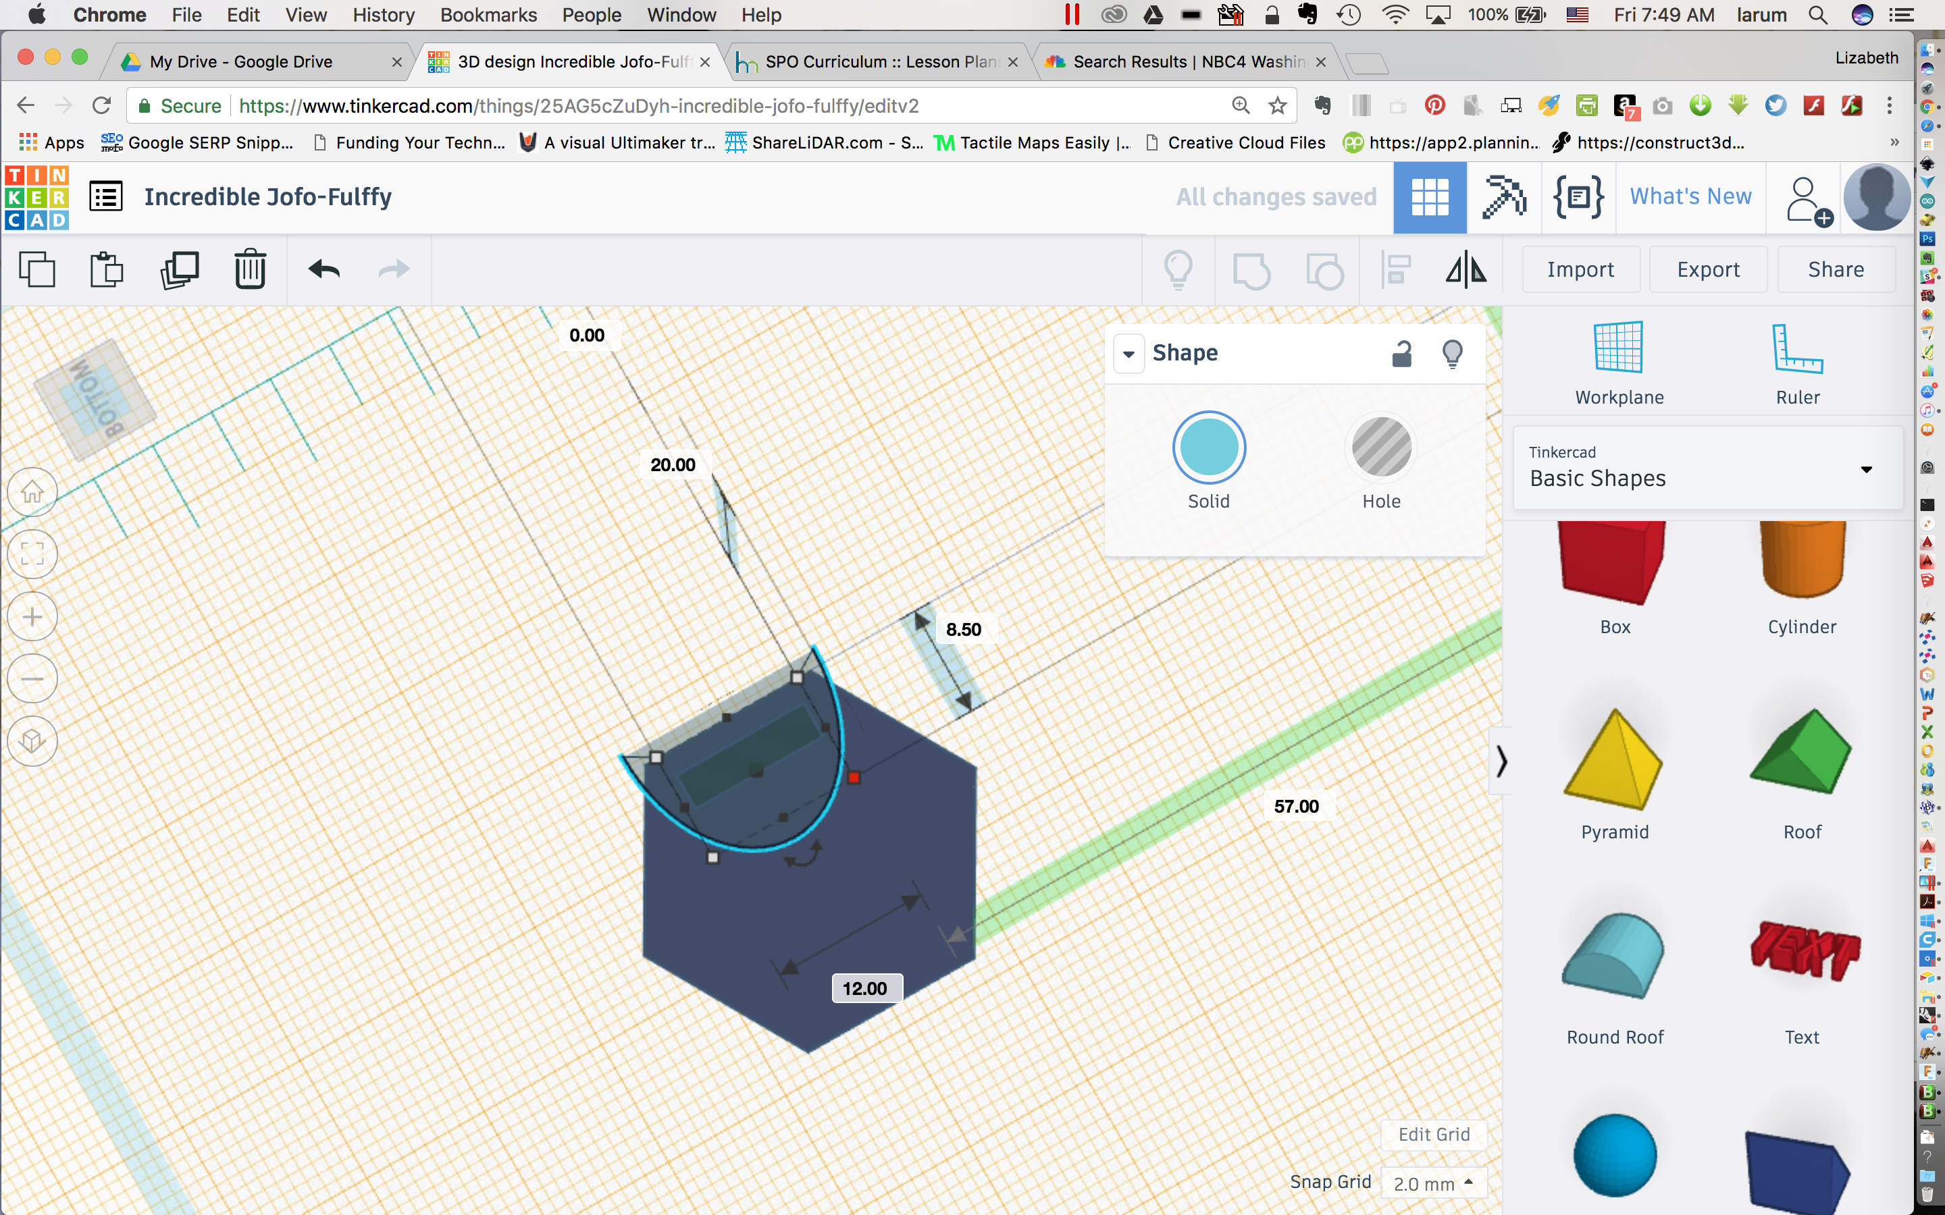
Task: Pick the Solid color swatch
Action: click(1209, 447)
